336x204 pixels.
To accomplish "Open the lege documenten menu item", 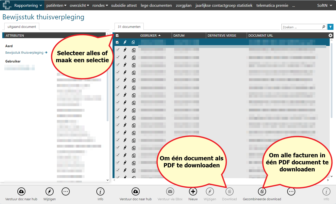I will tap(156, 5).
